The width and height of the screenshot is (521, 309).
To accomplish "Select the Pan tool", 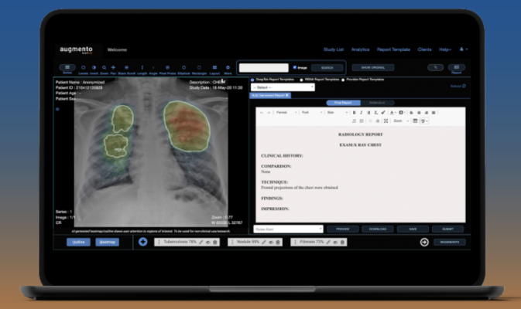I will (113, 69).
